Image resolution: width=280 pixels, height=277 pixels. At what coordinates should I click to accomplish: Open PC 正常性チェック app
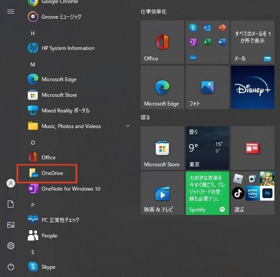(x=53, y=220)
